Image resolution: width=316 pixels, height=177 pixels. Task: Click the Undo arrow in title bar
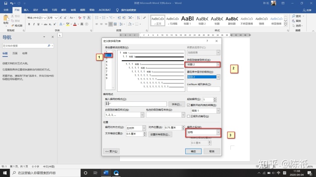pyautogui.click(x=12, y=3)
